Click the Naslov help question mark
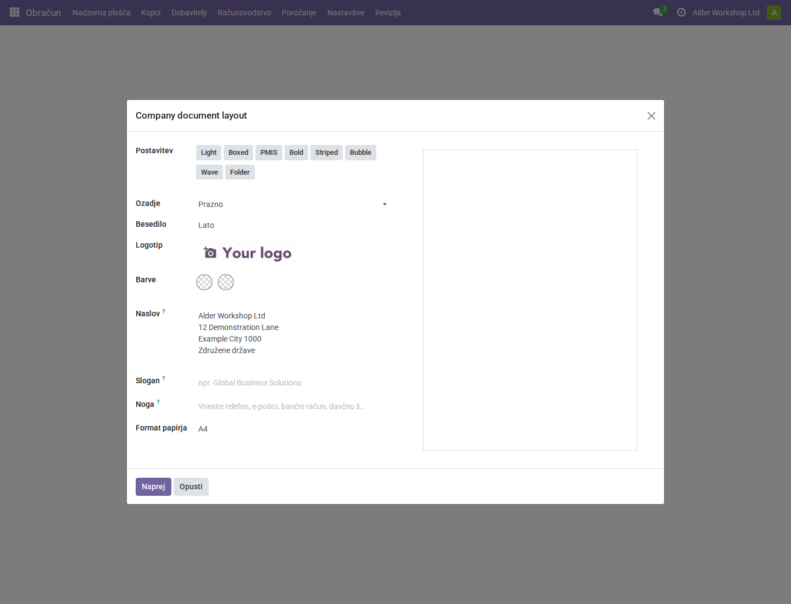This screenshot has width=791, height=604. 164,311
